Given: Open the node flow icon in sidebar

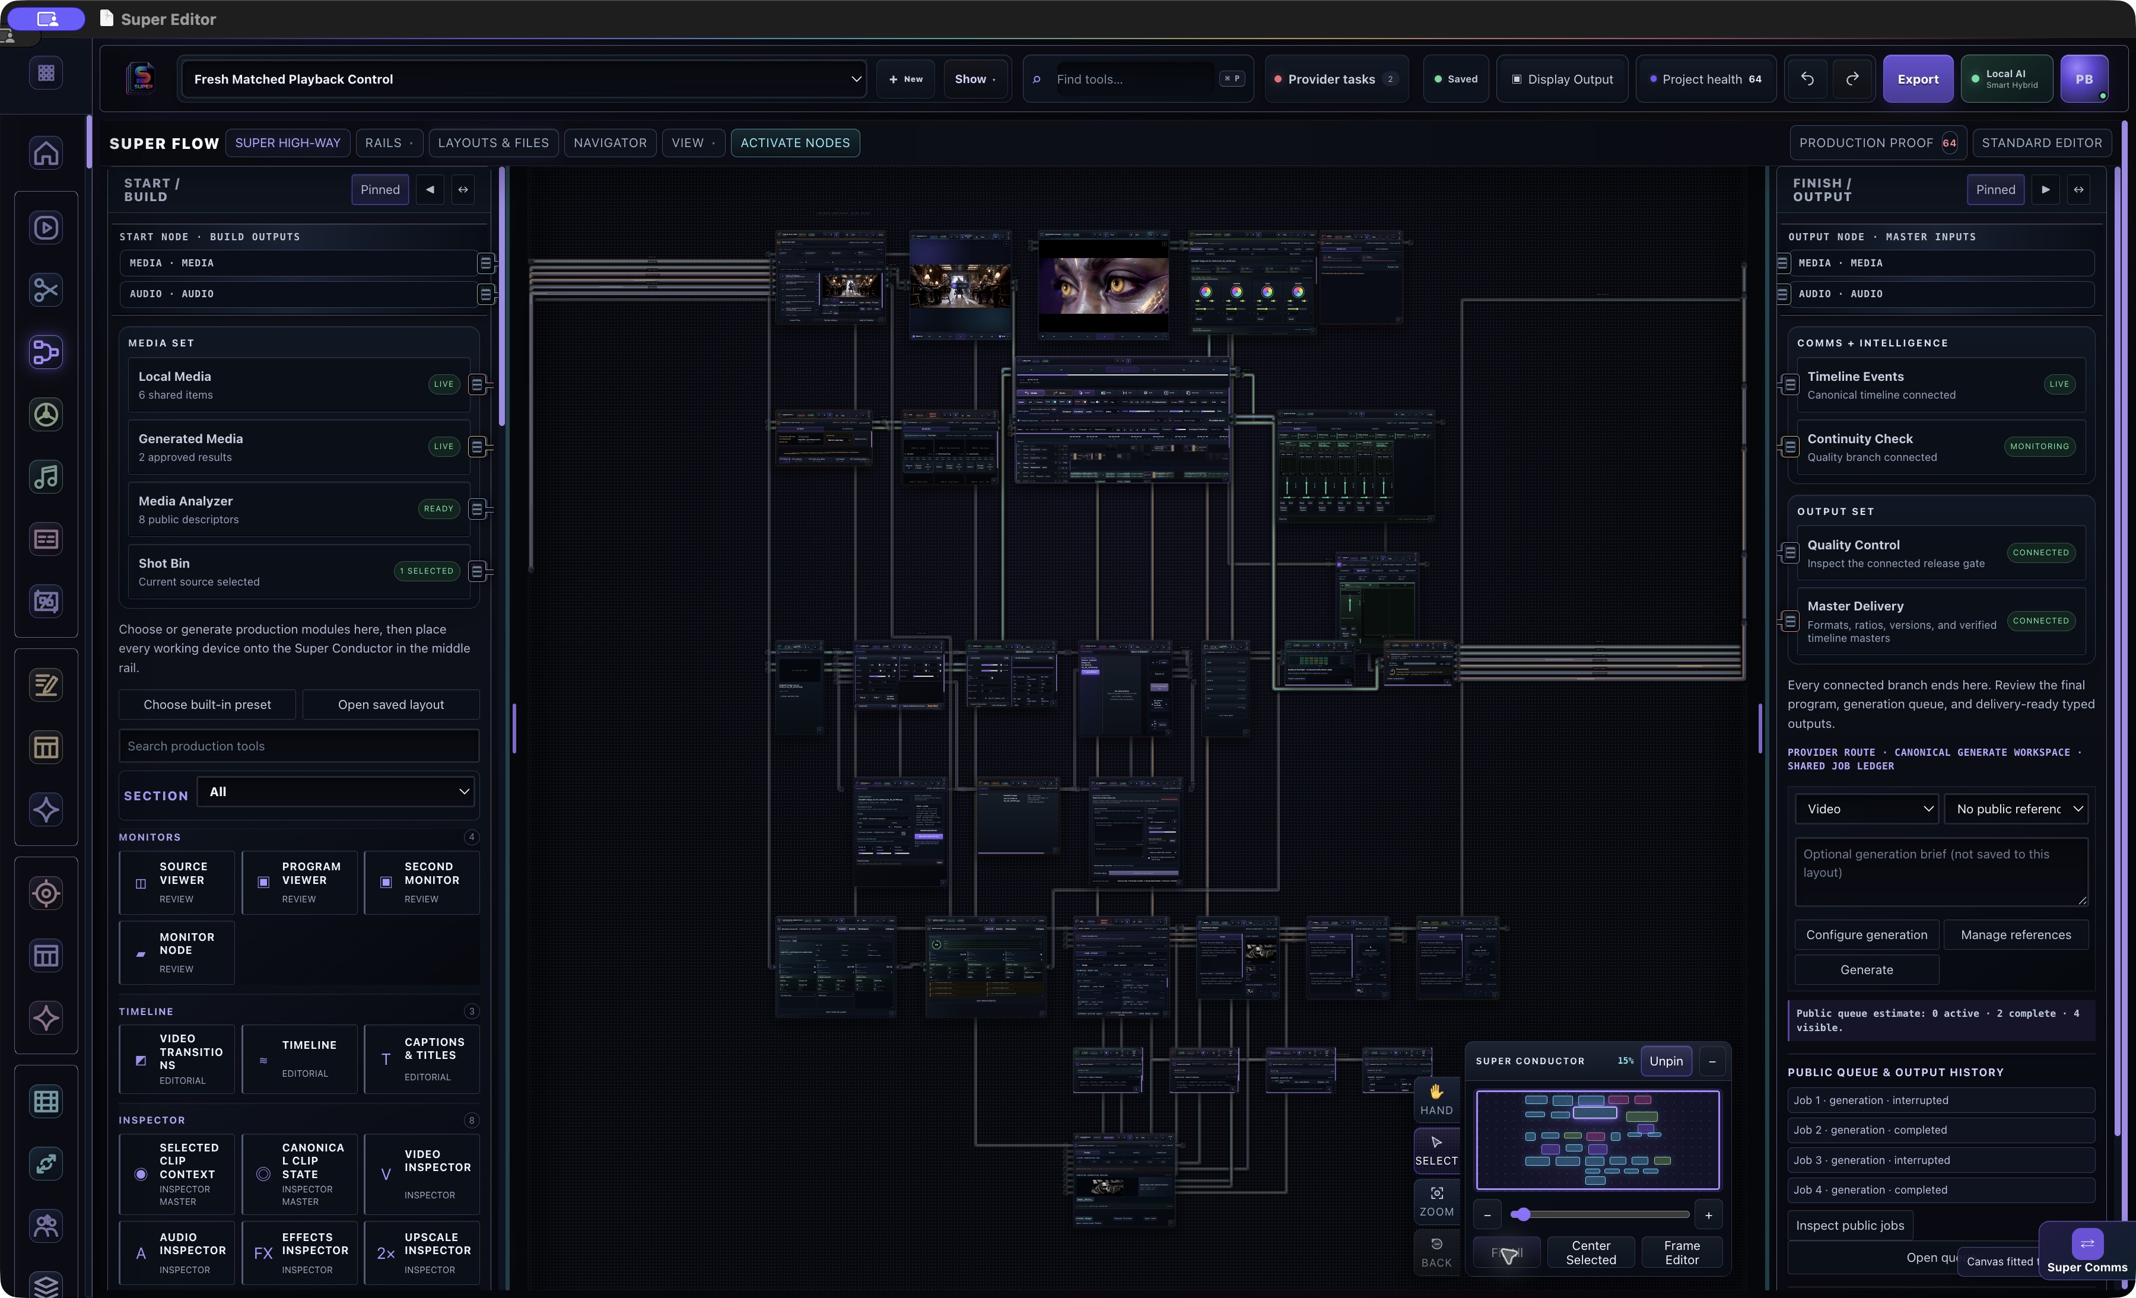Looking at the screenshot, I should coord(46,352).
